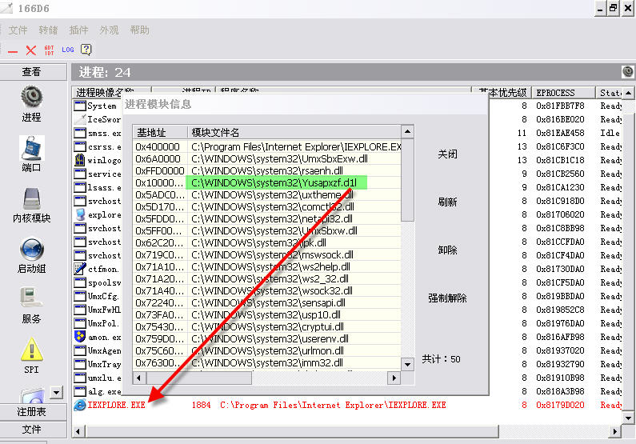Select the cryptui.dll module row
The height and width of the screenshot is (444, 636).
coord(267,327)
